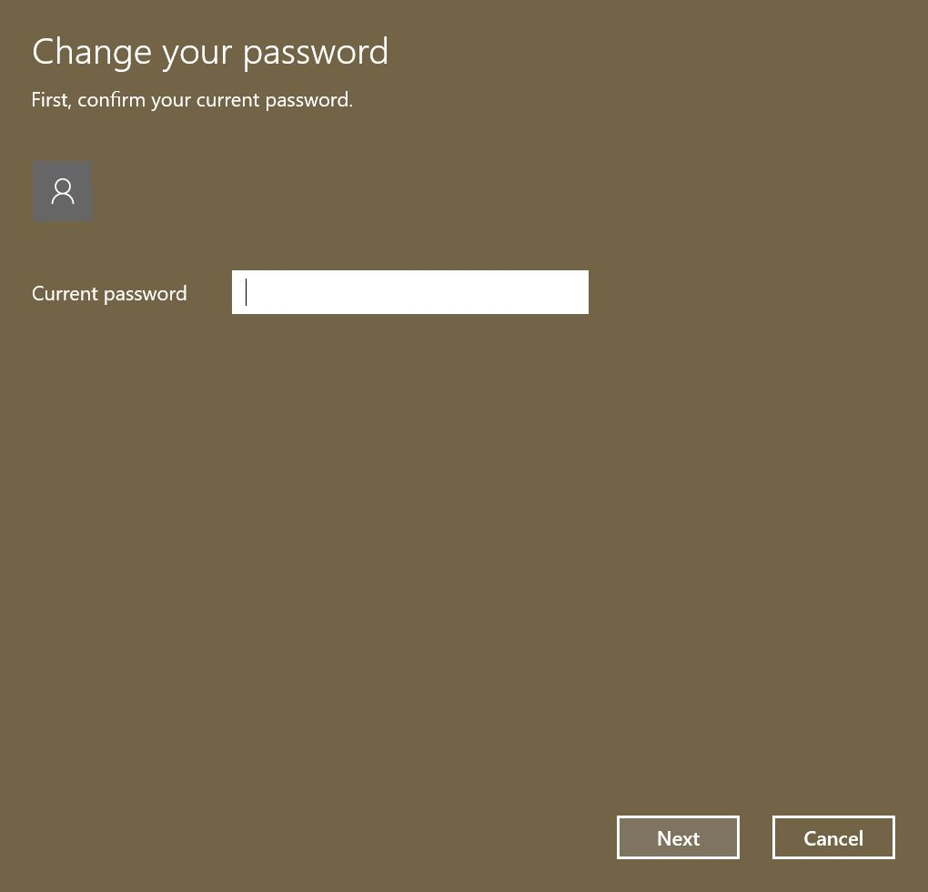Screen dimensions: 928x892
Task: Abort password change with Cancel
Action: coord(833,837)
